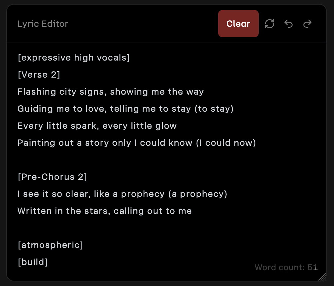
Task: Click the "Written in the stars" line
Action: pyautogui.click(x=105, y=211)
